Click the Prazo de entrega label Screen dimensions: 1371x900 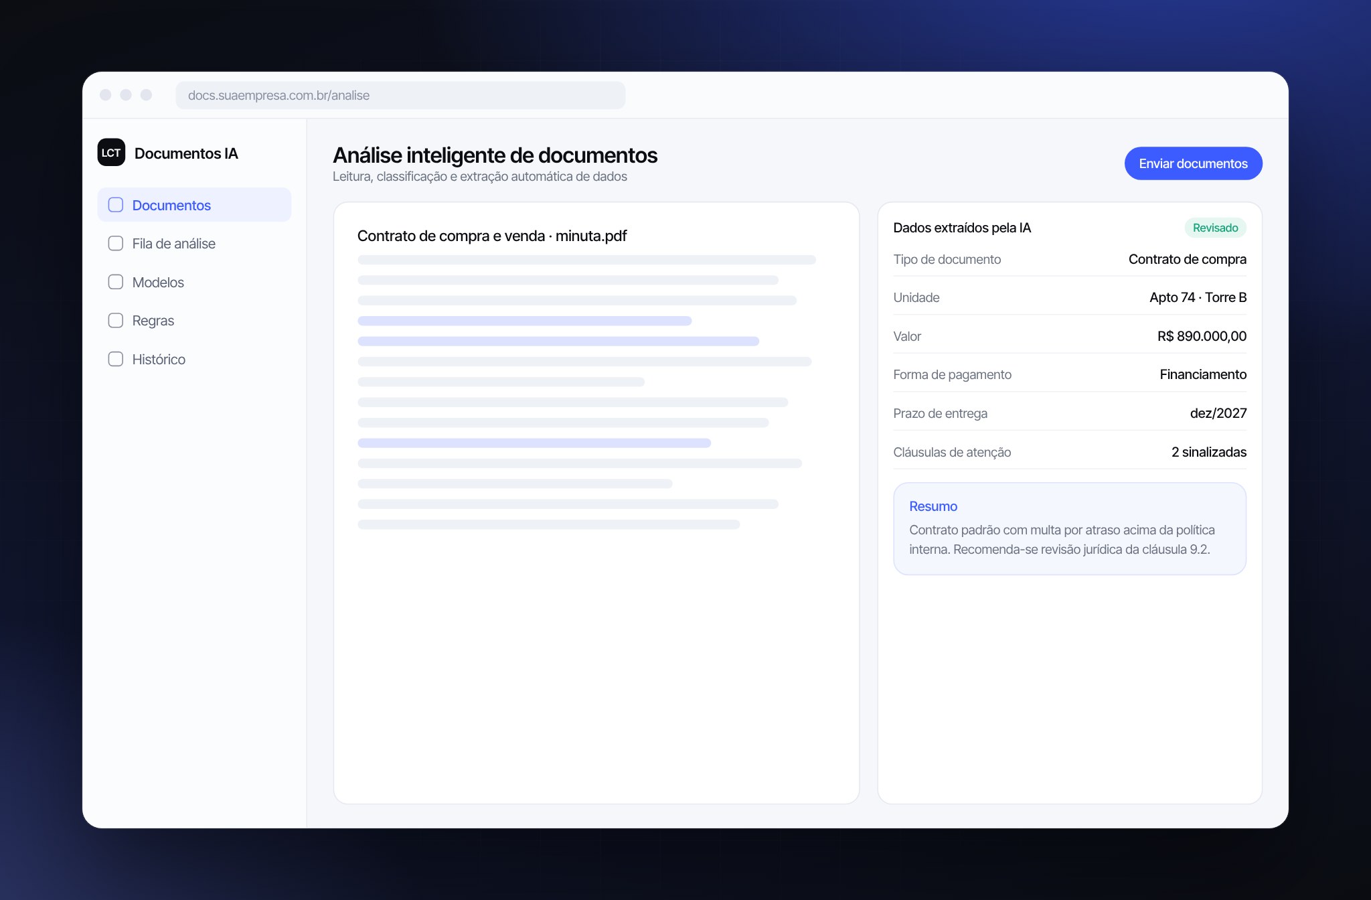(x=940, y=413)
